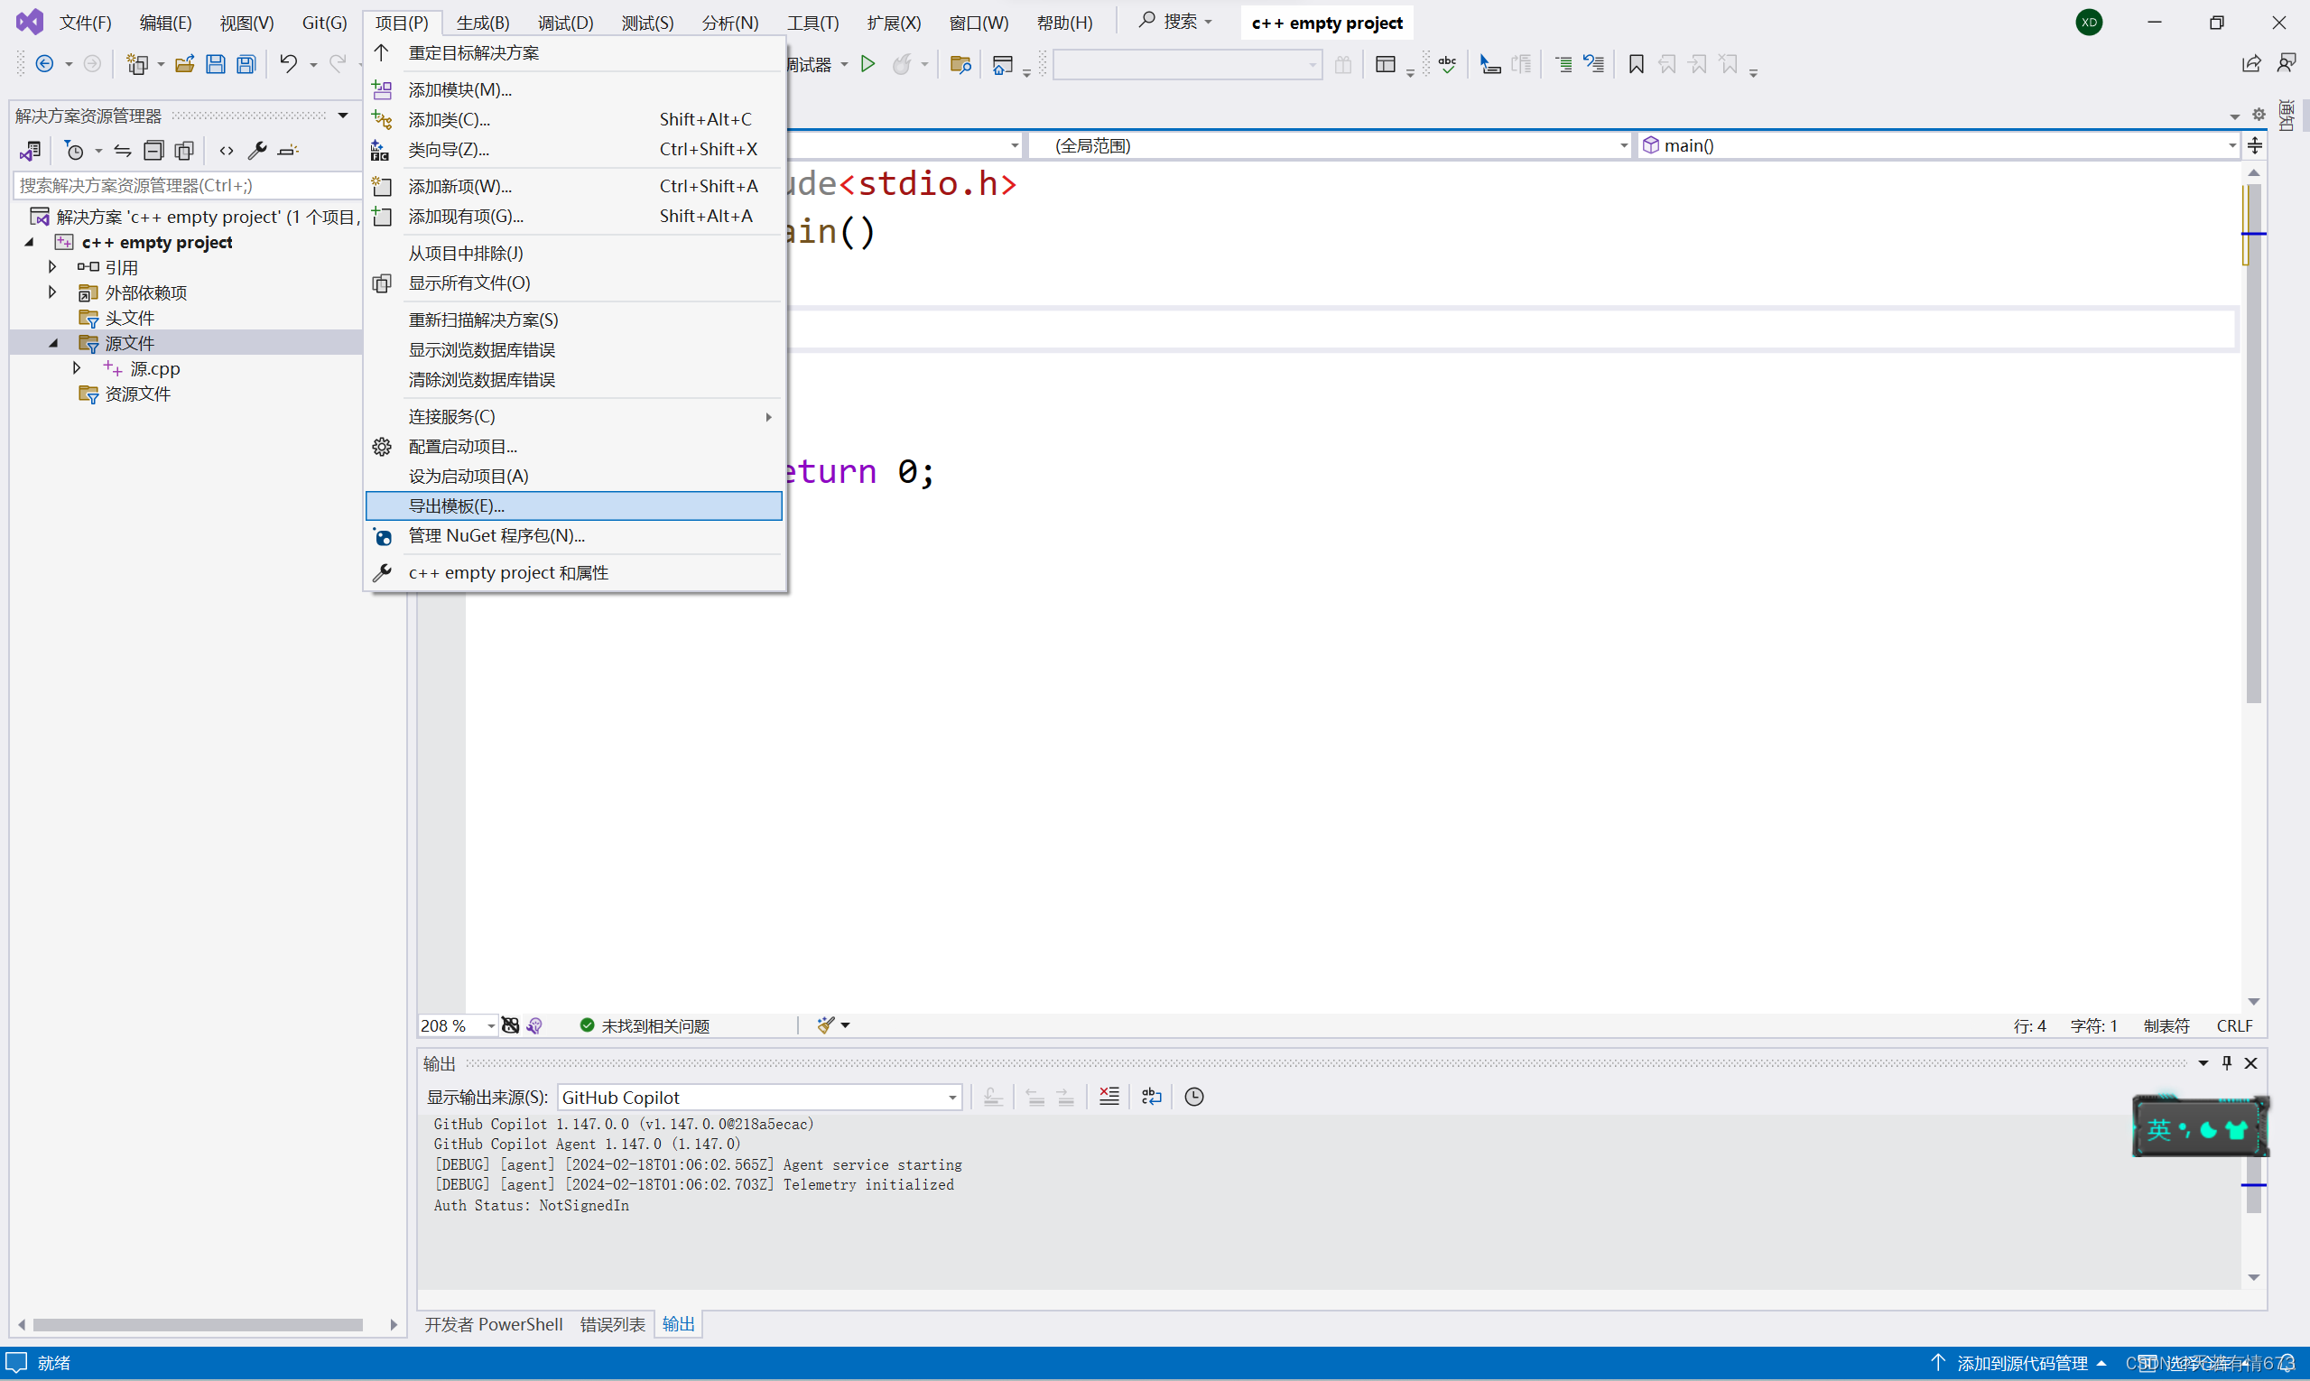Image resolution: width=2310 pixels, height=1381 pixels.
Task: Open properties wrench in Solution Explorer toolbar
Action: 257,151
